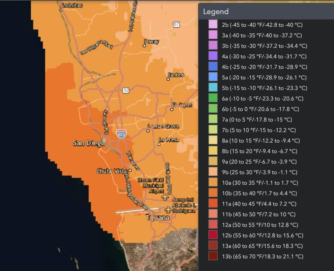Click the 2b light pink swatch

point(213,24)
